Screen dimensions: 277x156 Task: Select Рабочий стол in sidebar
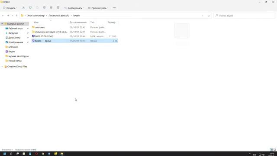tap(16, 28)
